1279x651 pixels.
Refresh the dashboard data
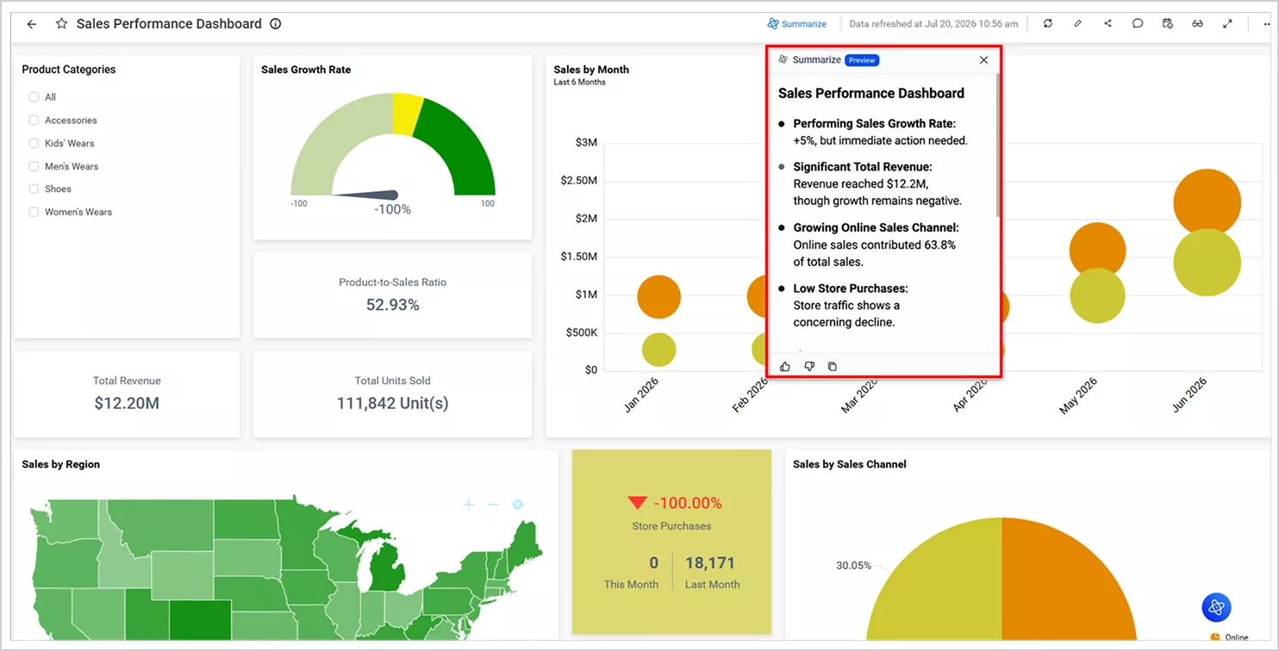(1048, 24)
